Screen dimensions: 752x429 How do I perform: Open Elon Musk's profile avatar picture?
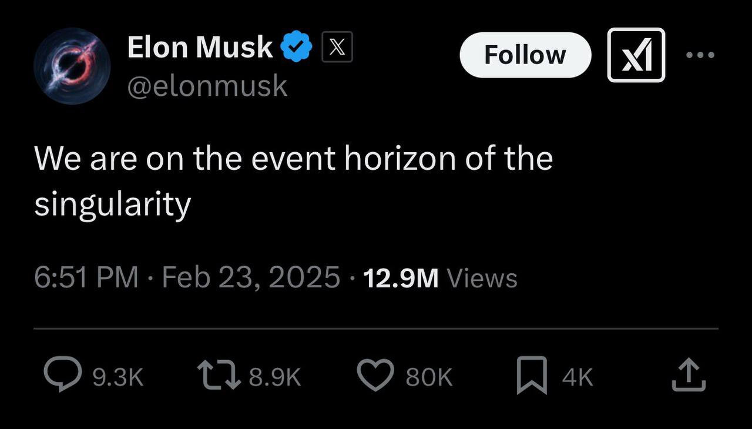tap(73, 66)
